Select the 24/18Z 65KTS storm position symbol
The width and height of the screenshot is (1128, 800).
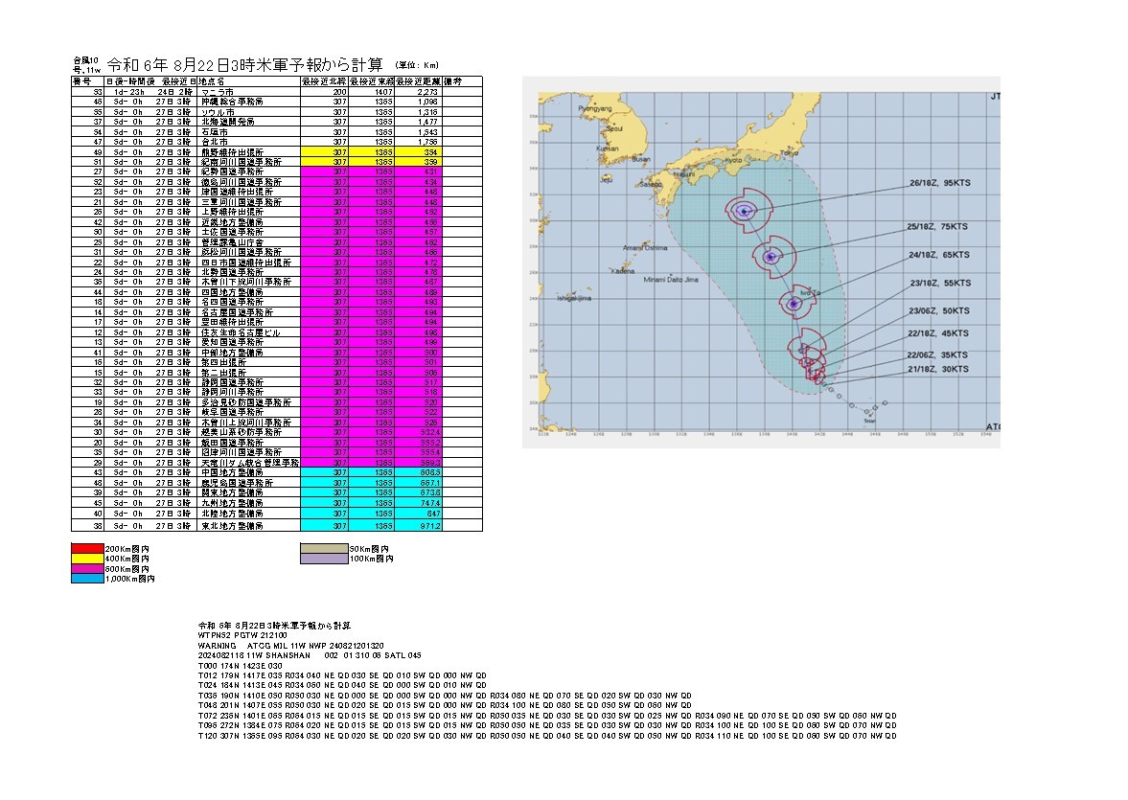[x=794, y=304]
